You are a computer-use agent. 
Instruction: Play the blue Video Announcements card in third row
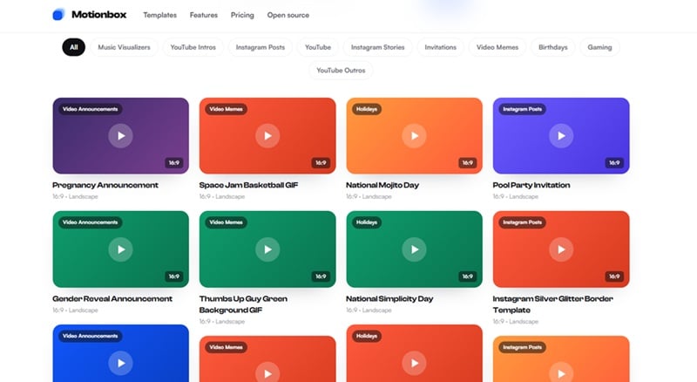click(120, 363)
